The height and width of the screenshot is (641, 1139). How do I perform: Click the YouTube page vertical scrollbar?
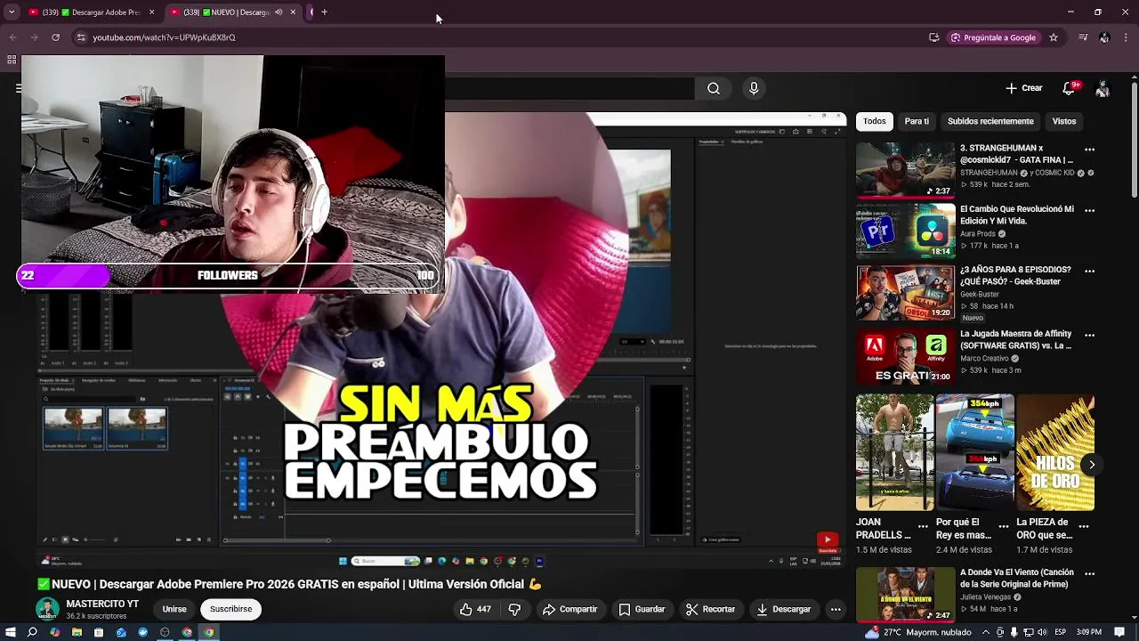point(1133,141)
